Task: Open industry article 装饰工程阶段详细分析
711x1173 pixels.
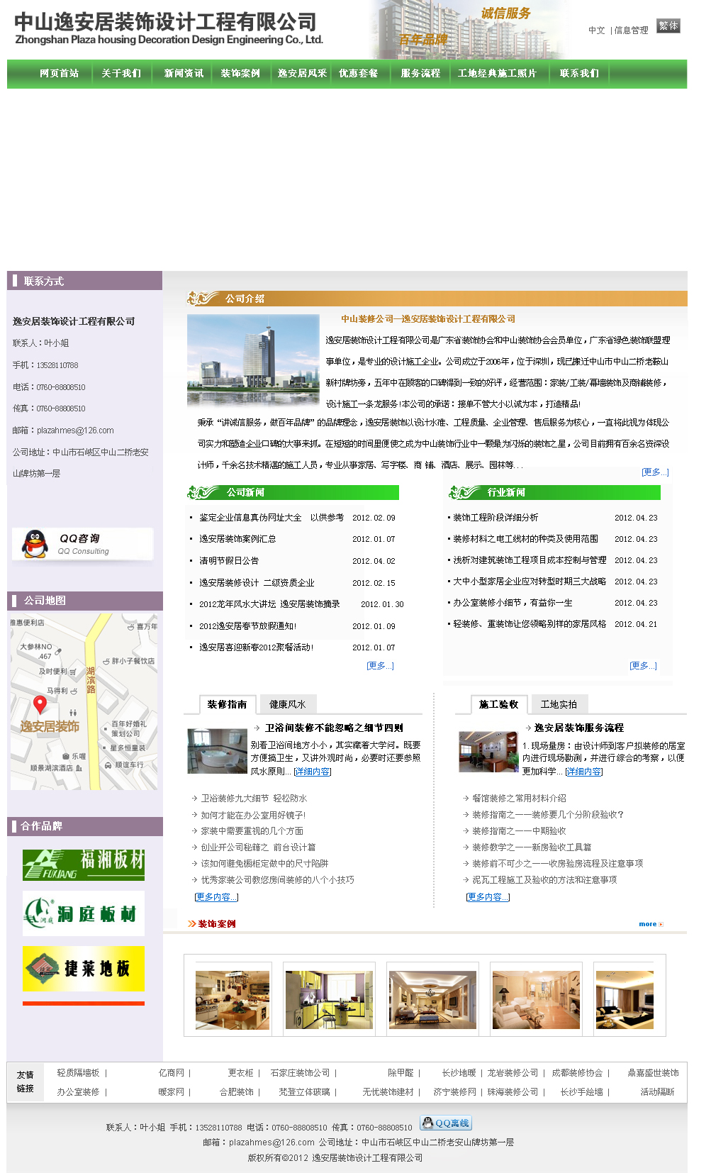Action: pyautogui.click(x=496, y=518)
